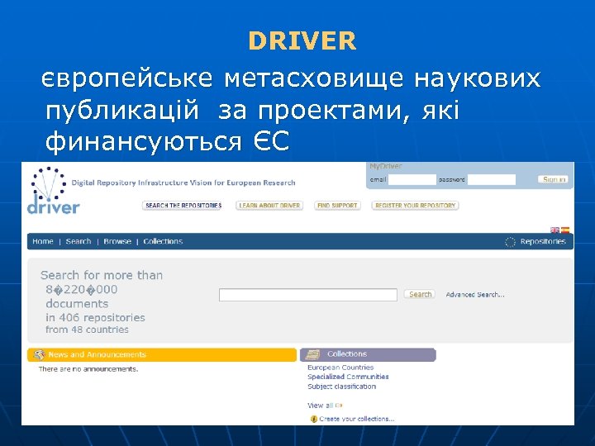The height and width of the screenshot is (446, 595).
Task: Open Specialized Communities collection link
Action: [x=348, y=377]
